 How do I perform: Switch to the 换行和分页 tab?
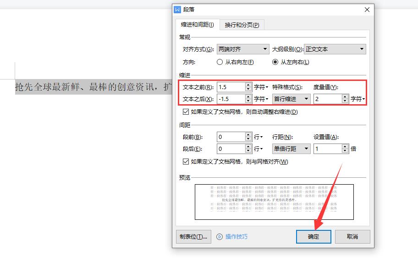click(x=242, y=25)
